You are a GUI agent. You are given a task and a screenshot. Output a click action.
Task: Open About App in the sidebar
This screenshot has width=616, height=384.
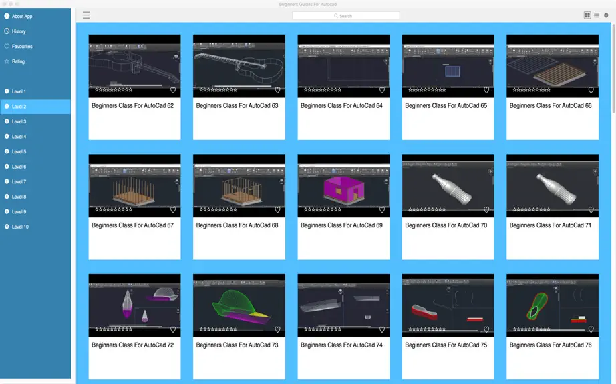35,16
